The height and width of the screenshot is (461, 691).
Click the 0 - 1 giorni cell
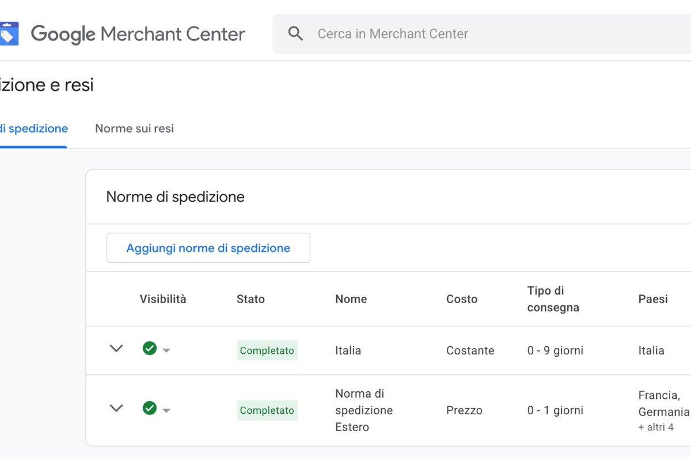tap(555, 410)
